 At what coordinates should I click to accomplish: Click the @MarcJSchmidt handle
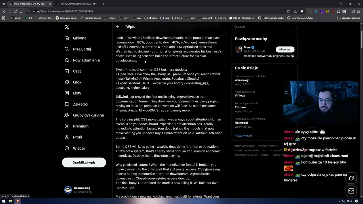coord(254,52)
